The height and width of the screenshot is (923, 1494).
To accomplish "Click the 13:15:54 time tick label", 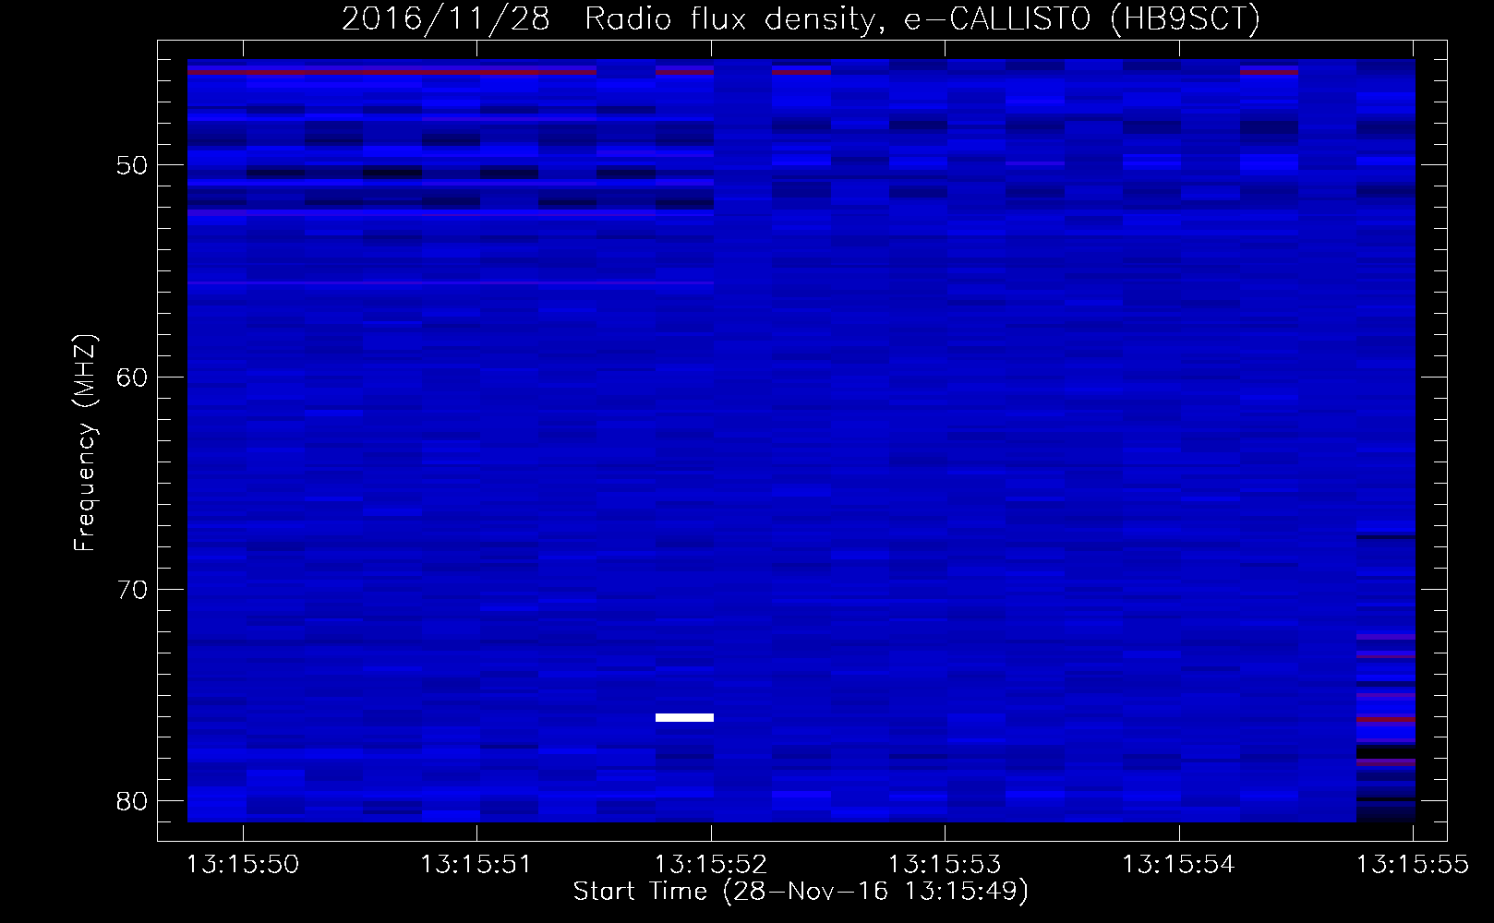I will (x=1178, y=865).
